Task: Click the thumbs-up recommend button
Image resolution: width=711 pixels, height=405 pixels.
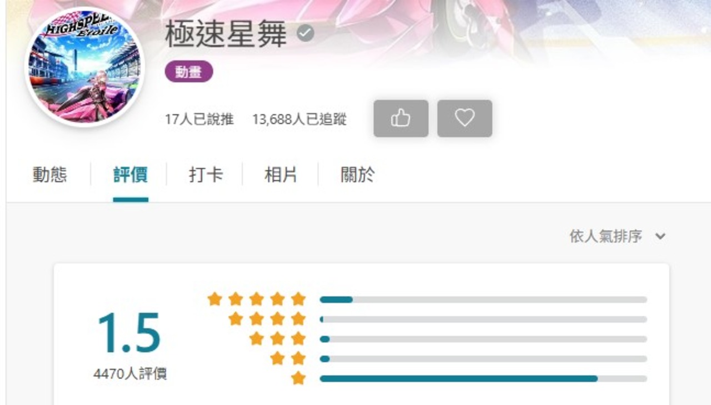Action: coord(401,118)
